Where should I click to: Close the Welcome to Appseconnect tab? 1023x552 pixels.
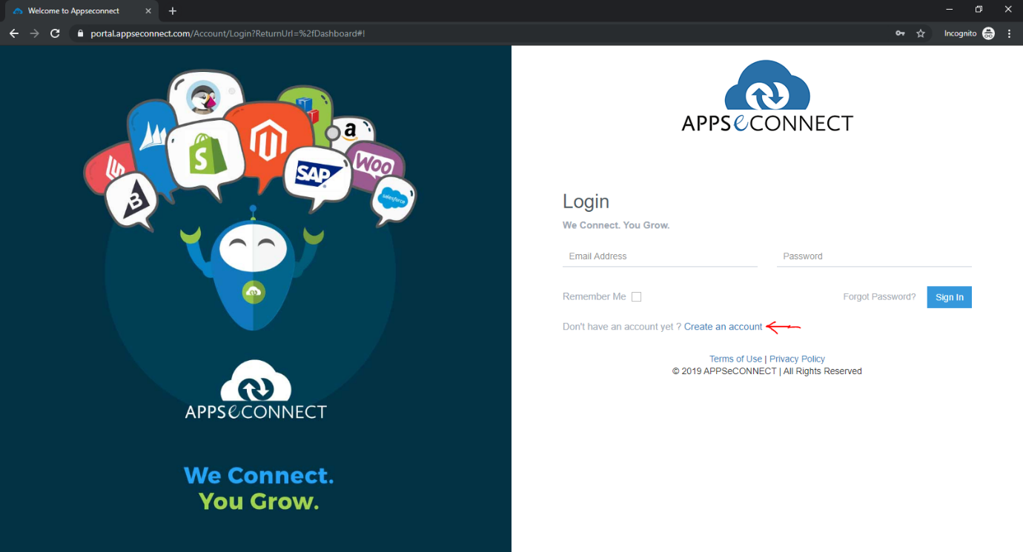[x=148, y=11]
